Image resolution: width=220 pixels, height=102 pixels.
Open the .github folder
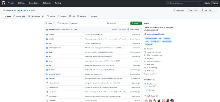[x=51, y=35]
